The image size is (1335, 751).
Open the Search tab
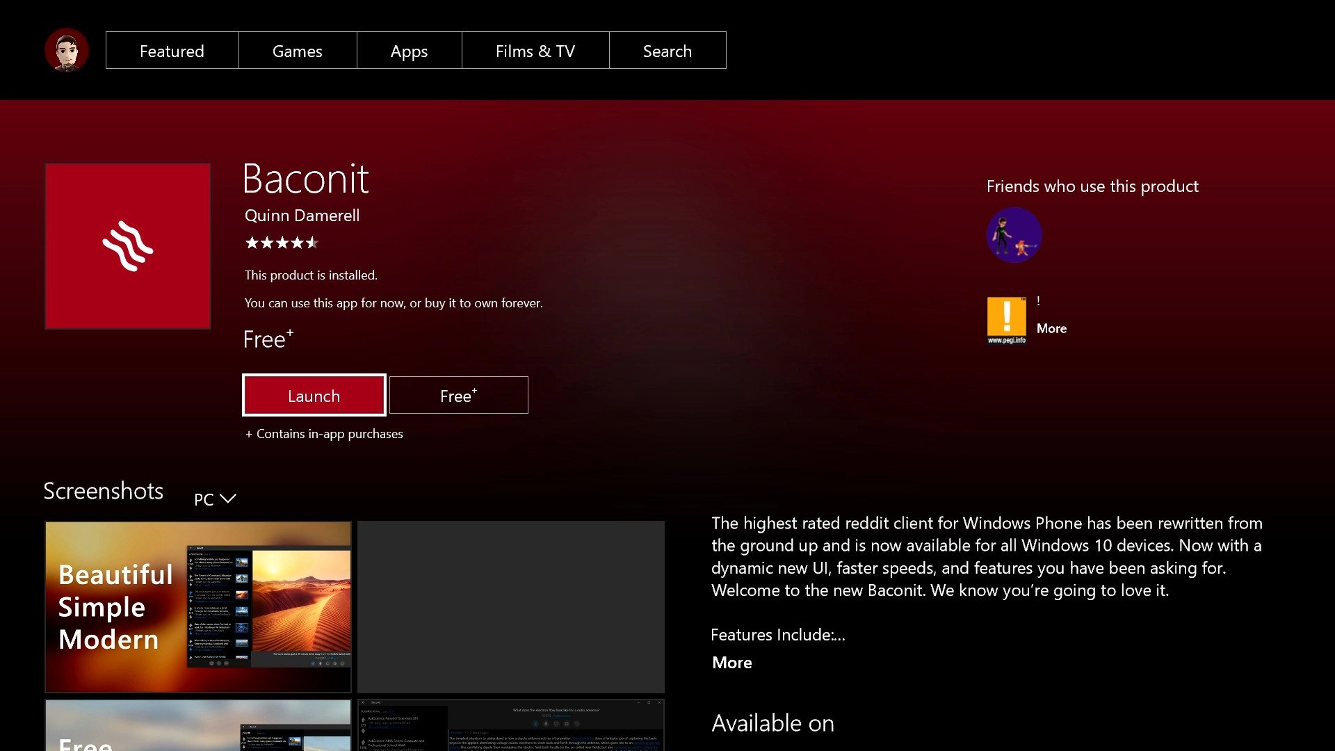point(667,51)
